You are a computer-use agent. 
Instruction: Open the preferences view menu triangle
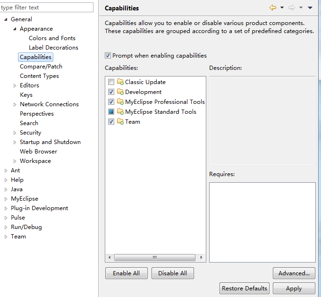(x=310, y=8)
